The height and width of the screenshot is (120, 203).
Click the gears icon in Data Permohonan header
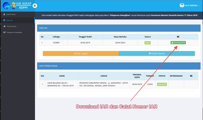click(x=191, y=76)
